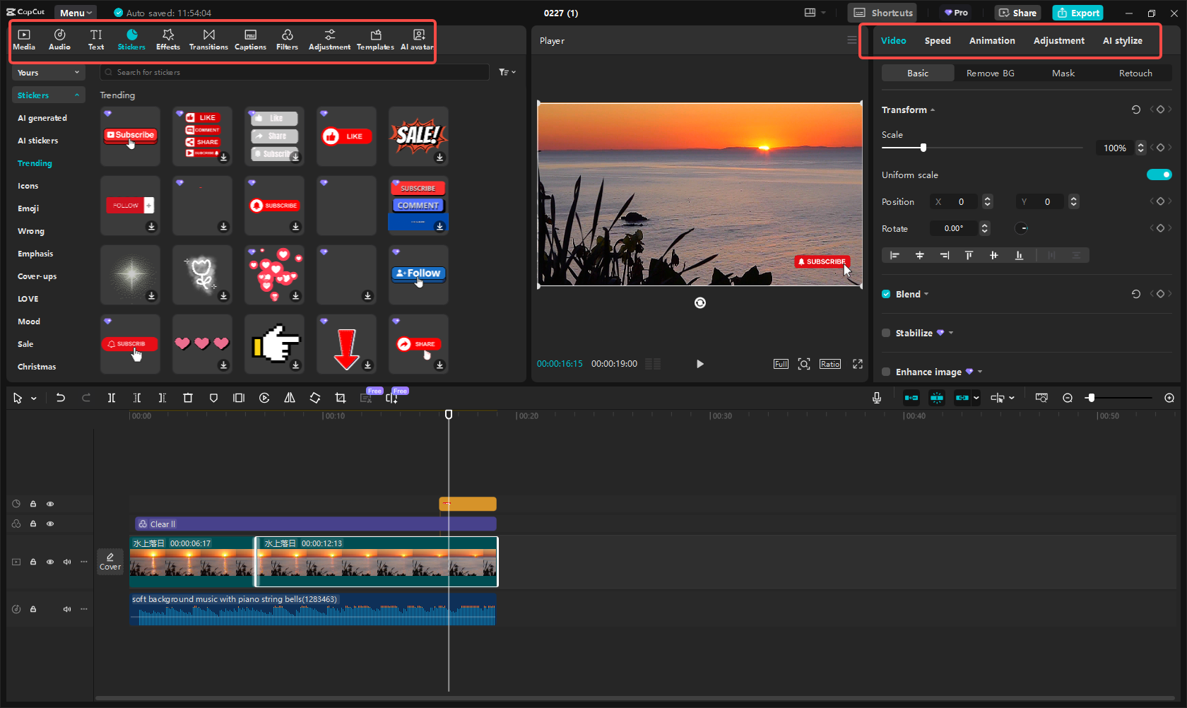Switch to the Speed tab
This screenshot has width=1187, height=708.
click(x=937, y=41)
